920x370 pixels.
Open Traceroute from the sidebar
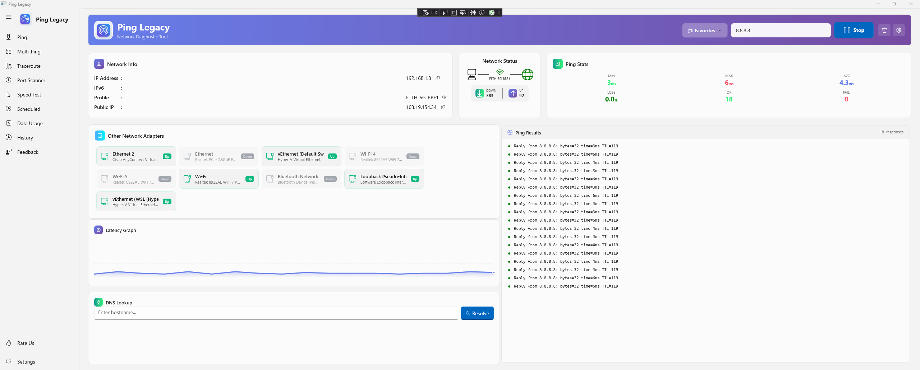tap(40, 66)
